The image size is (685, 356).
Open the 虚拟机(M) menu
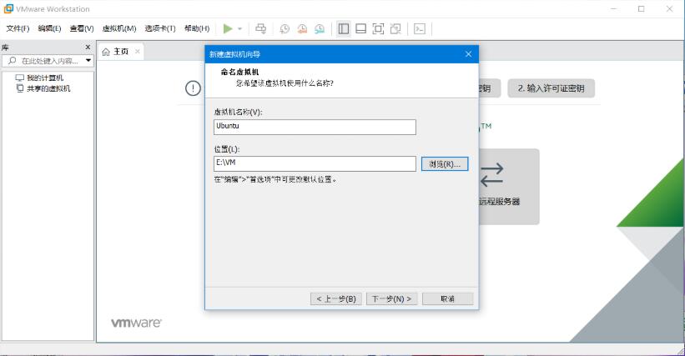(x=119, y=29)
